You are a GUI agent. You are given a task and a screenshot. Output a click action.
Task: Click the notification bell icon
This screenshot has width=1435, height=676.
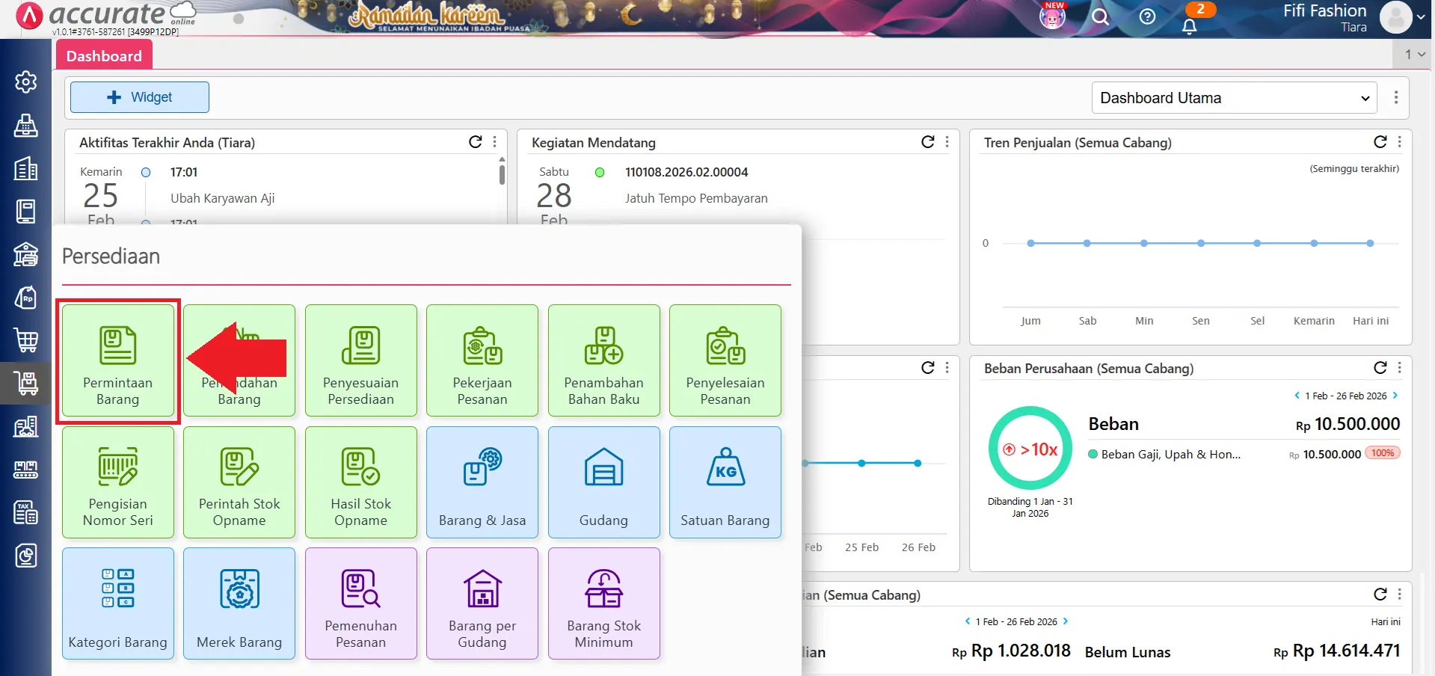(1189, 26)
